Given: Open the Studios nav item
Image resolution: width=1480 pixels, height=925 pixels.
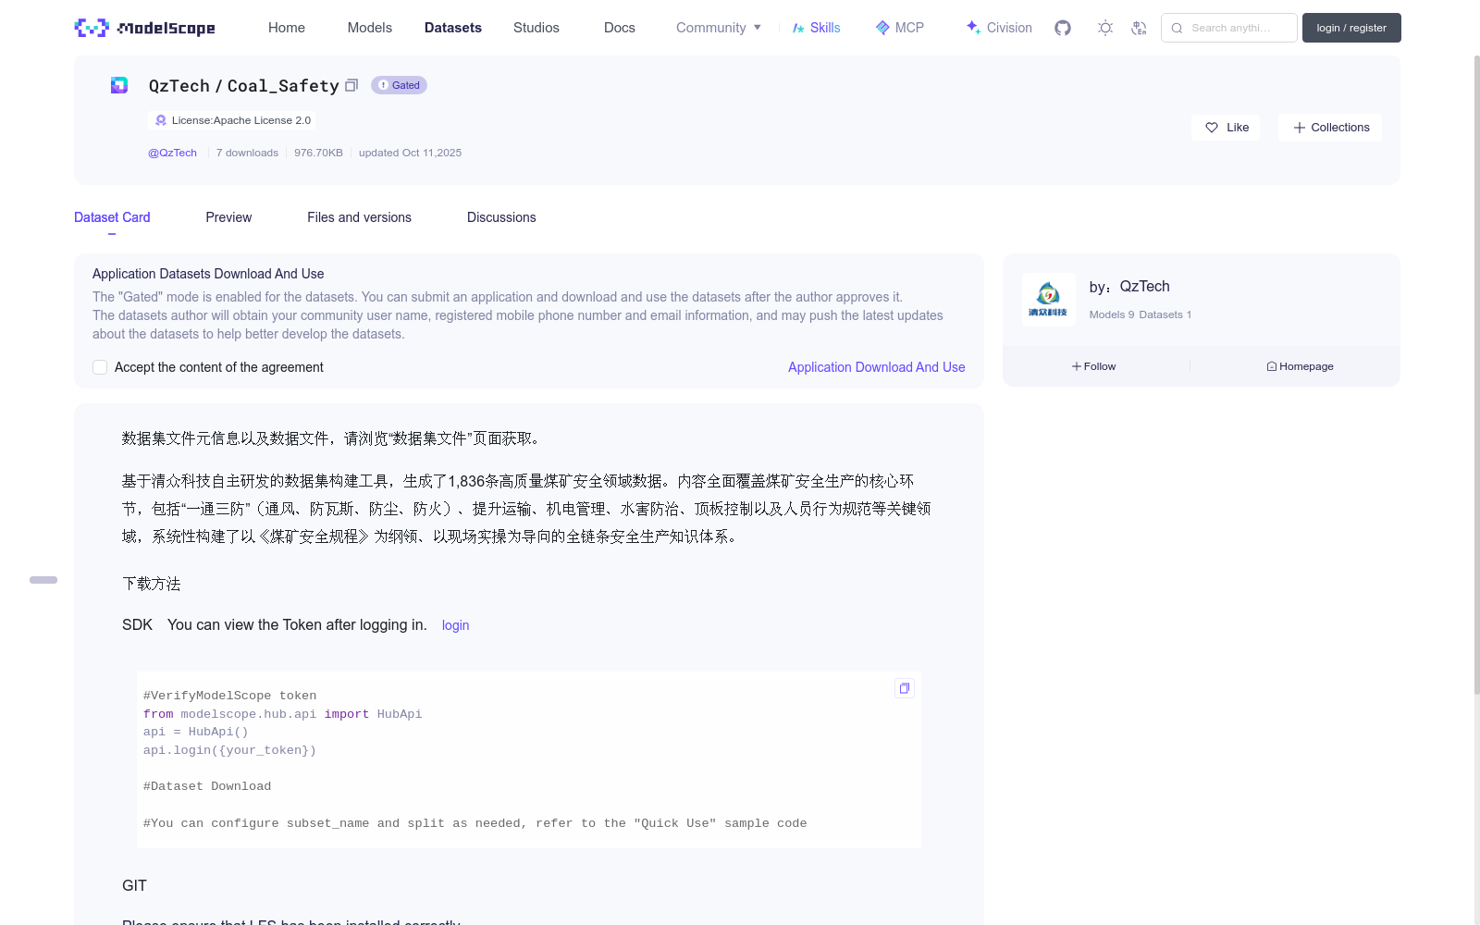Looking at the screenshot, I should pos(536,28).
